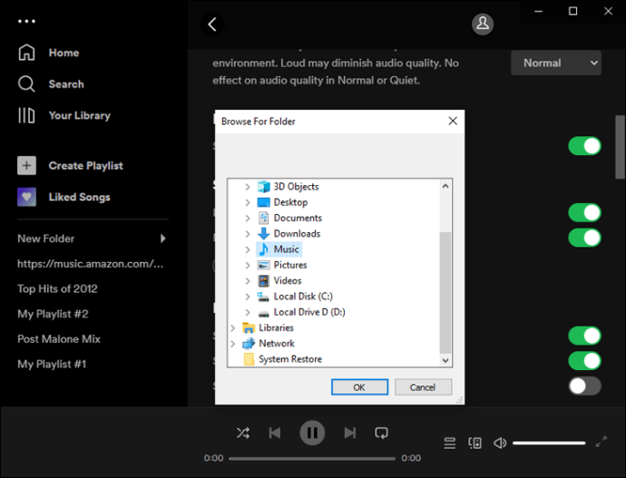Open the three-dots menu in Spotify

tap(26, 21)
